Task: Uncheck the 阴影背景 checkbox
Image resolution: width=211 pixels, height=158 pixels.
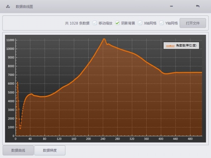Action: 117,23
